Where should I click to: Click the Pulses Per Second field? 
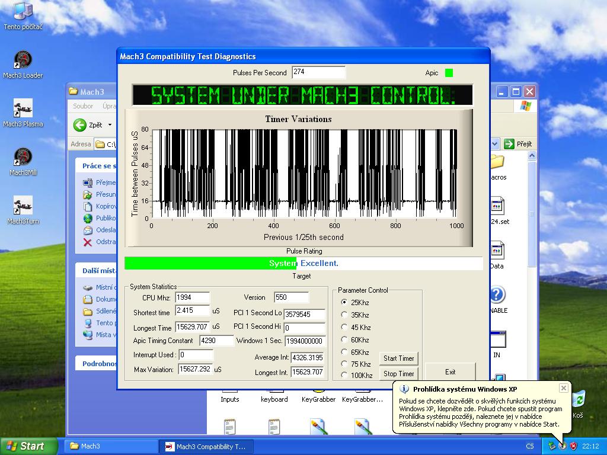pos(318,72)
